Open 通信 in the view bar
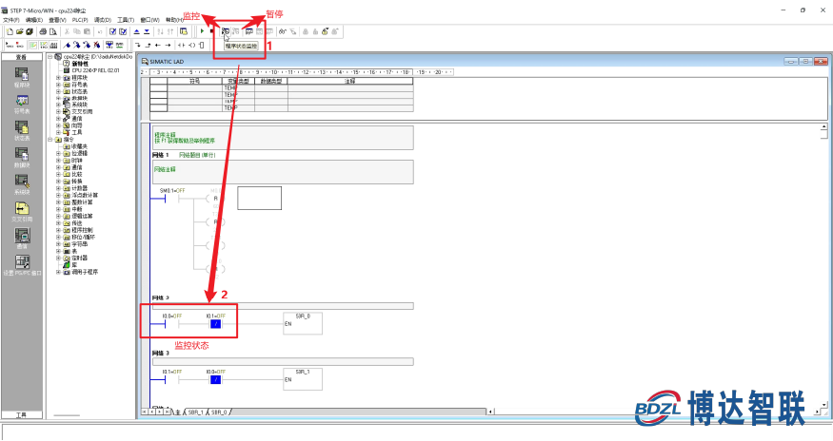Image resolution: width=833 pixels, height=441 pixels. pyautogui.click(x=22, y=239)
